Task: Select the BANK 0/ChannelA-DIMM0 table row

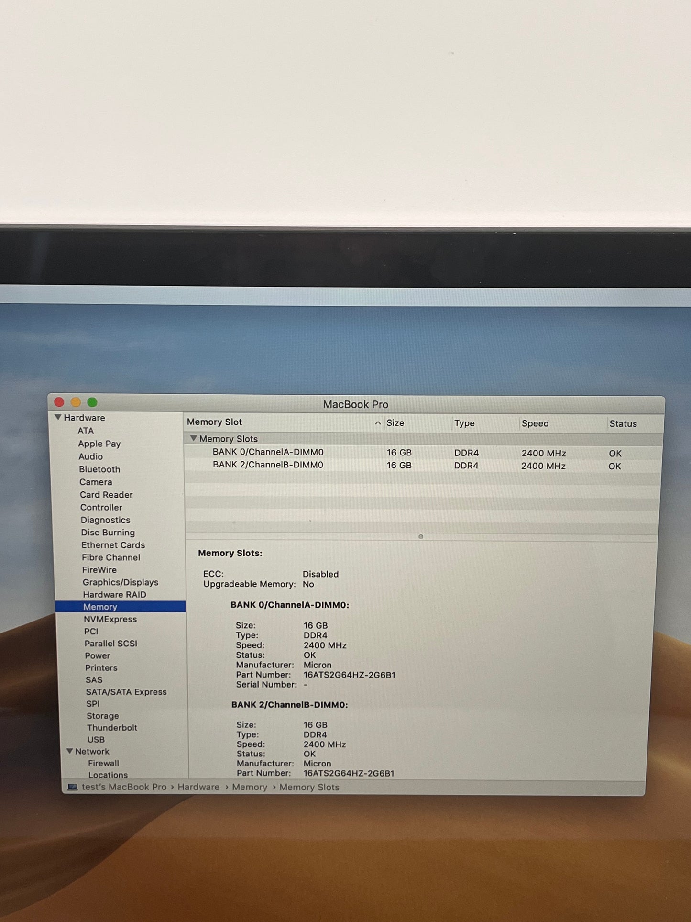Action: [x=423, y=453]
